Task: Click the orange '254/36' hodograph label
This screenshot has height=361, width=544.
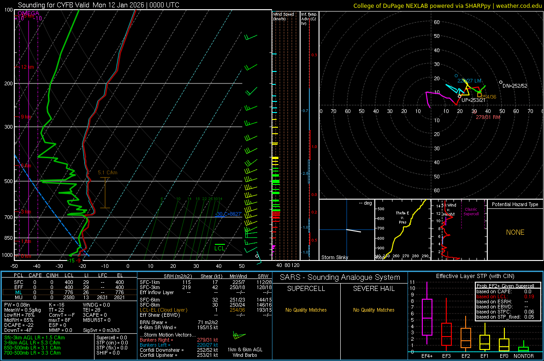Action: click(489, 97)
